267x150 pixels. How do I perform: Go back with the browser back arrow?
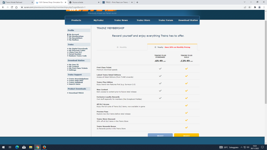(3, 7)
